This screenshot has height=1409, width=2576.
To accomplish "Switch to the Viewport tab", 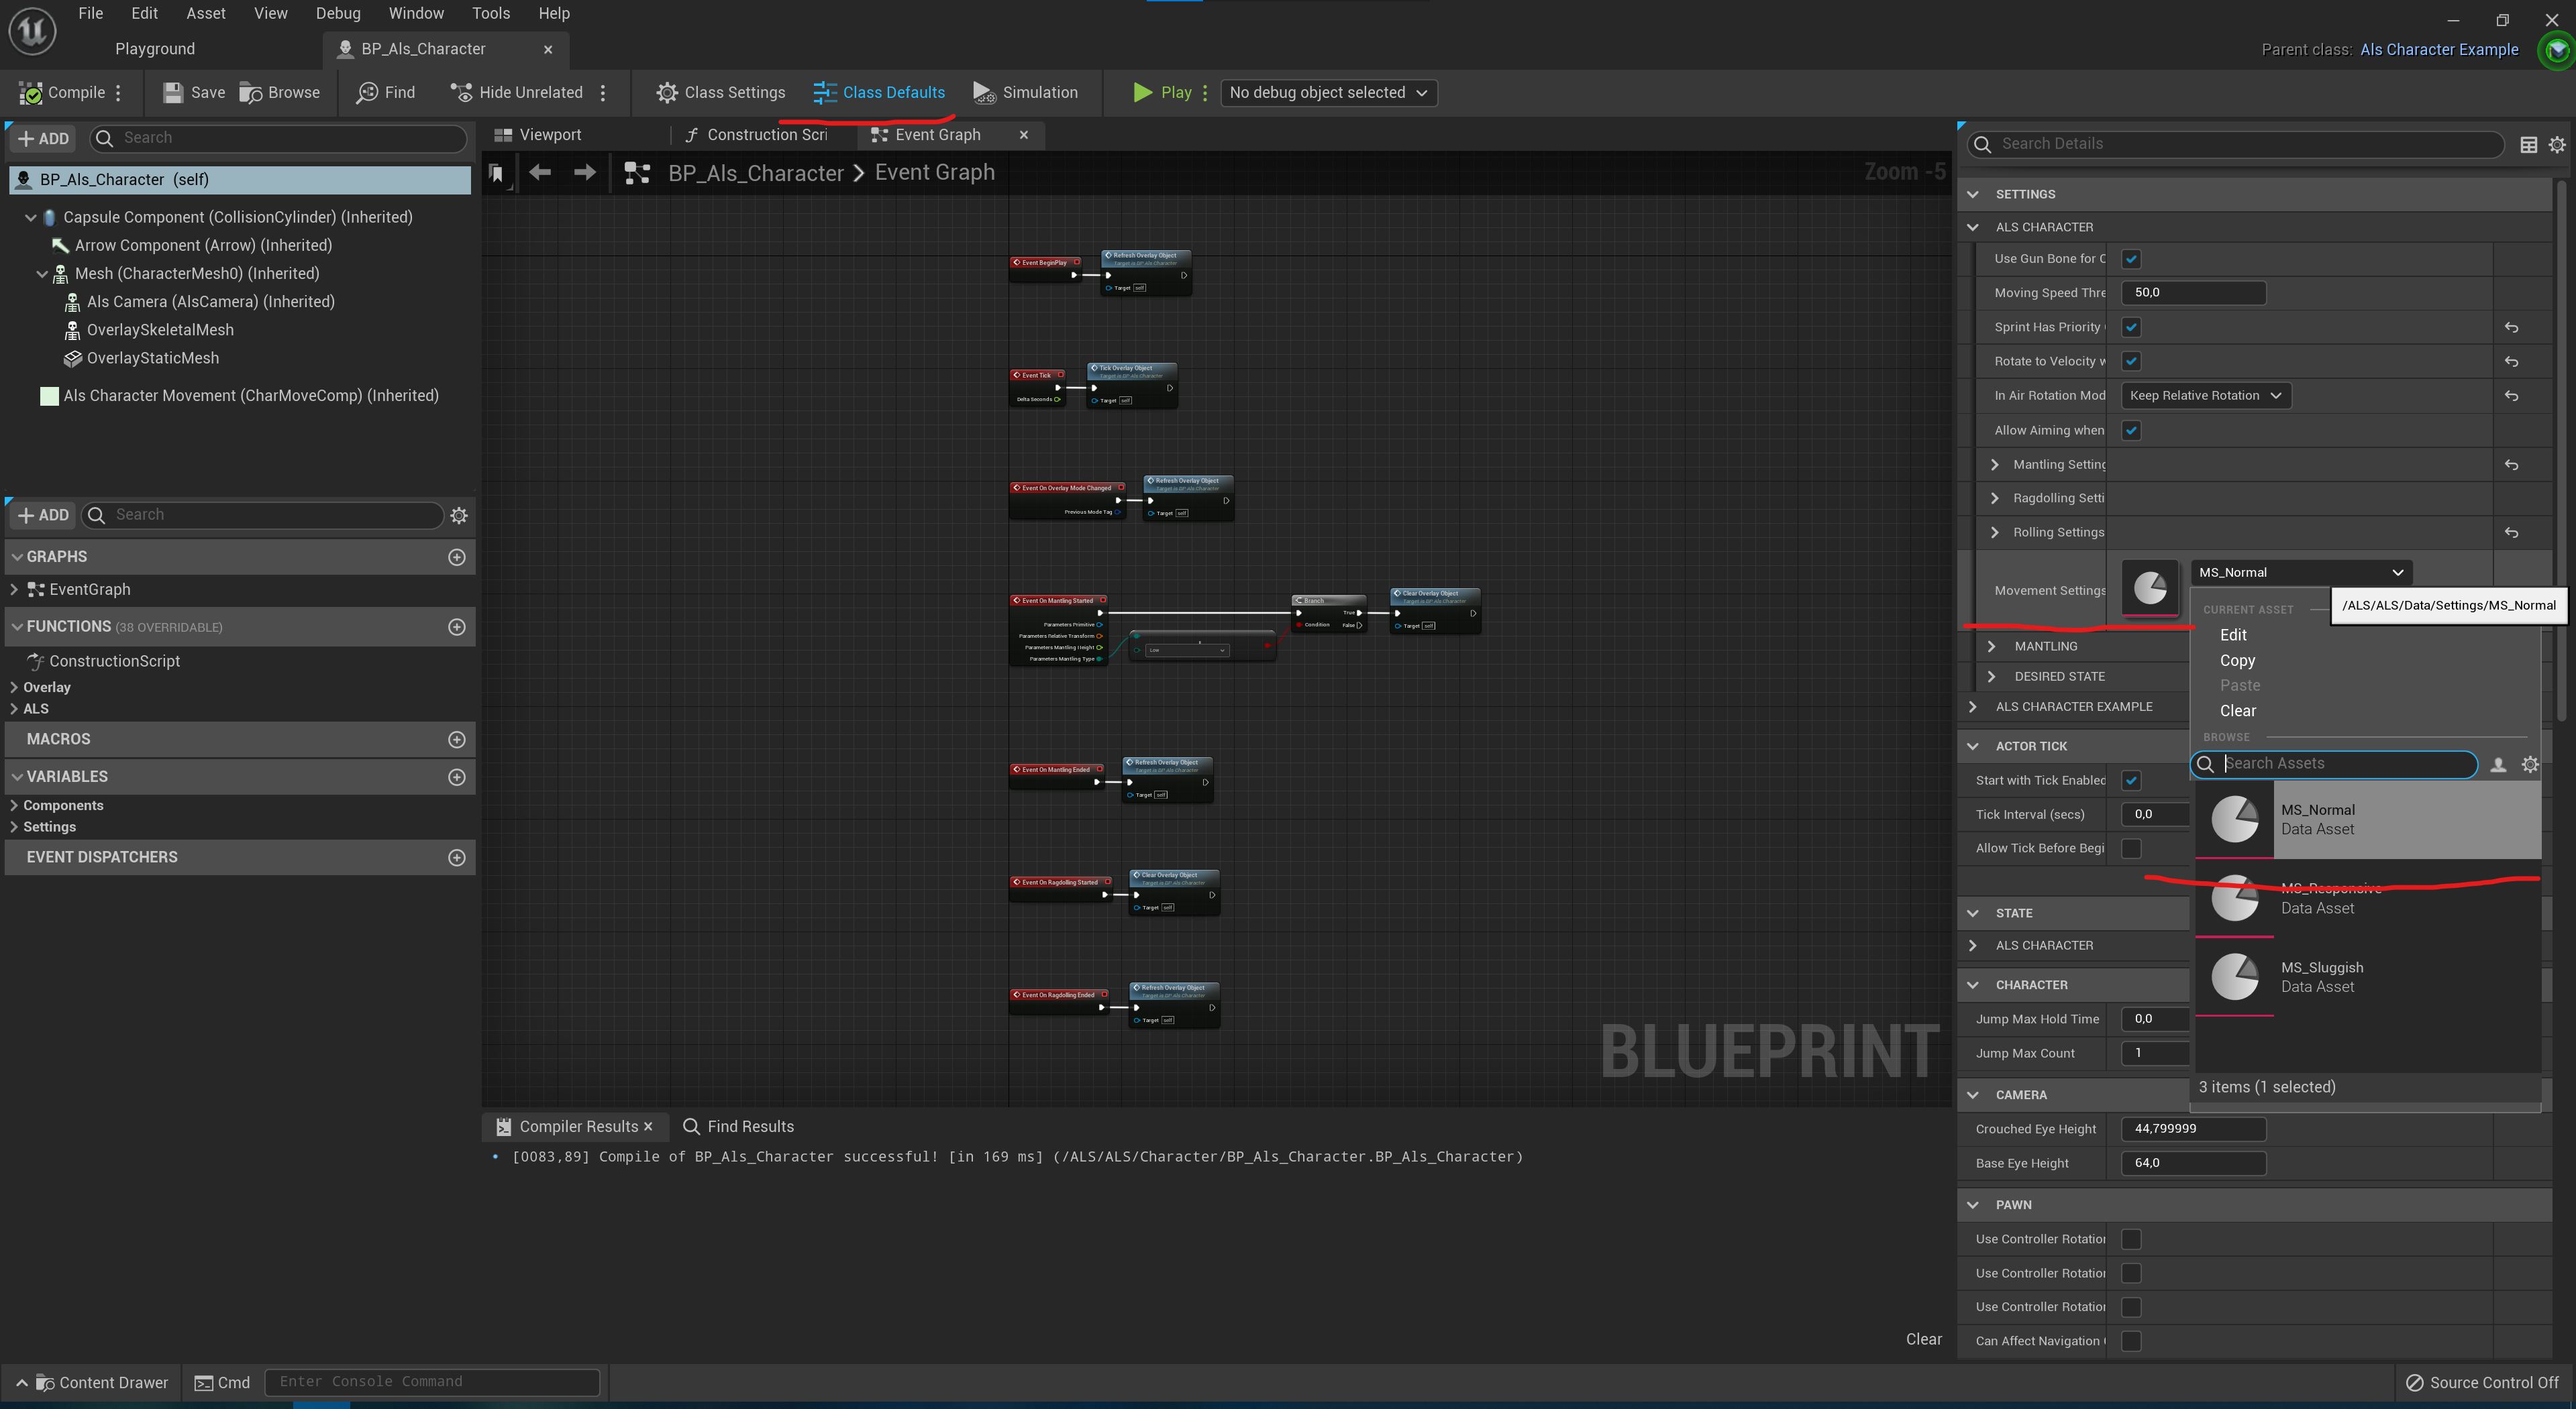I will click(x=549, y=135).
